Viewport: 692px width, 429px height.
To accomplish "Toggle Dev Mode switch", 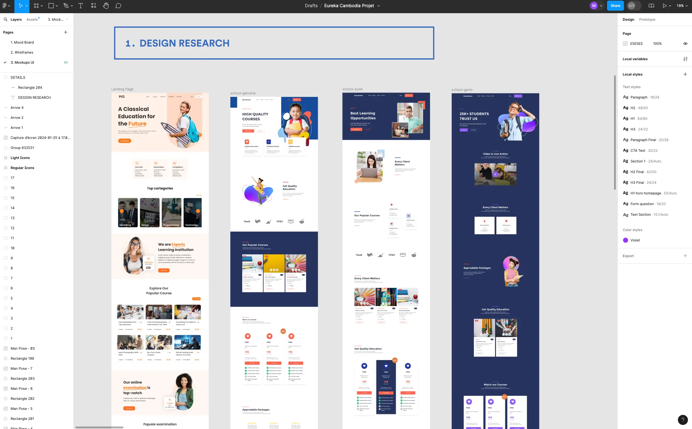I will pyautogui.click(x=634, y=6).
